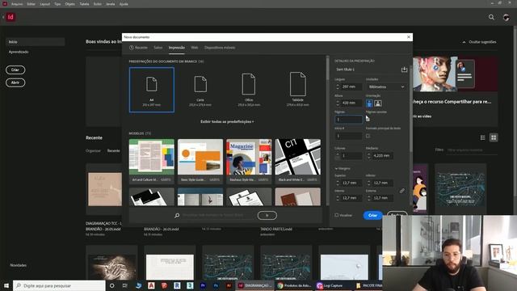Switch recent files to list view
Screen dimensions: 517x291
(483, 137)
